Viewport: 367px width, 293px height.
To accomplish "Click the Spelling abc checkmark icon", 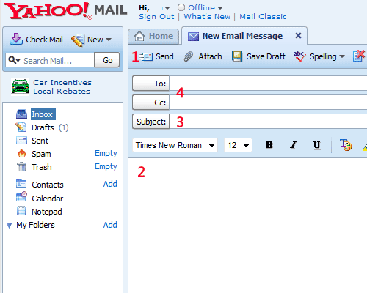I will [x=299, y=56].
